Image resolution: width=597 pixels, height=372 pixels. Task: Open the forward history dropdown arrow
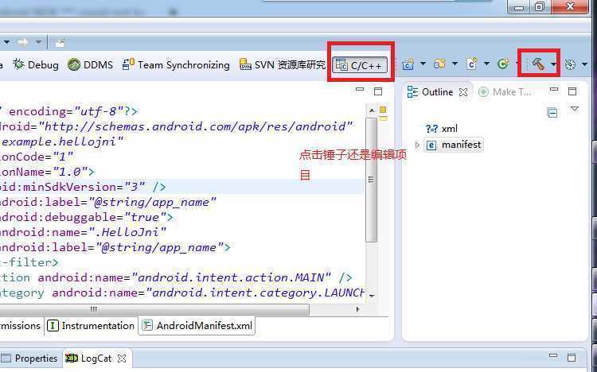pyautogui.click(x=38, y=42)
